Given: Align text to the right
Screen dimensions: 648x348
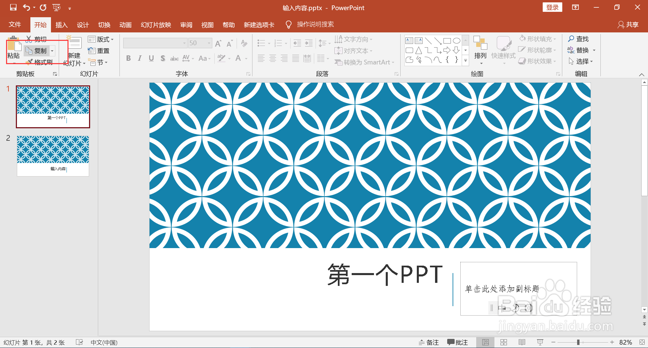Looking at the screenshot, I should tap(284, 58).
